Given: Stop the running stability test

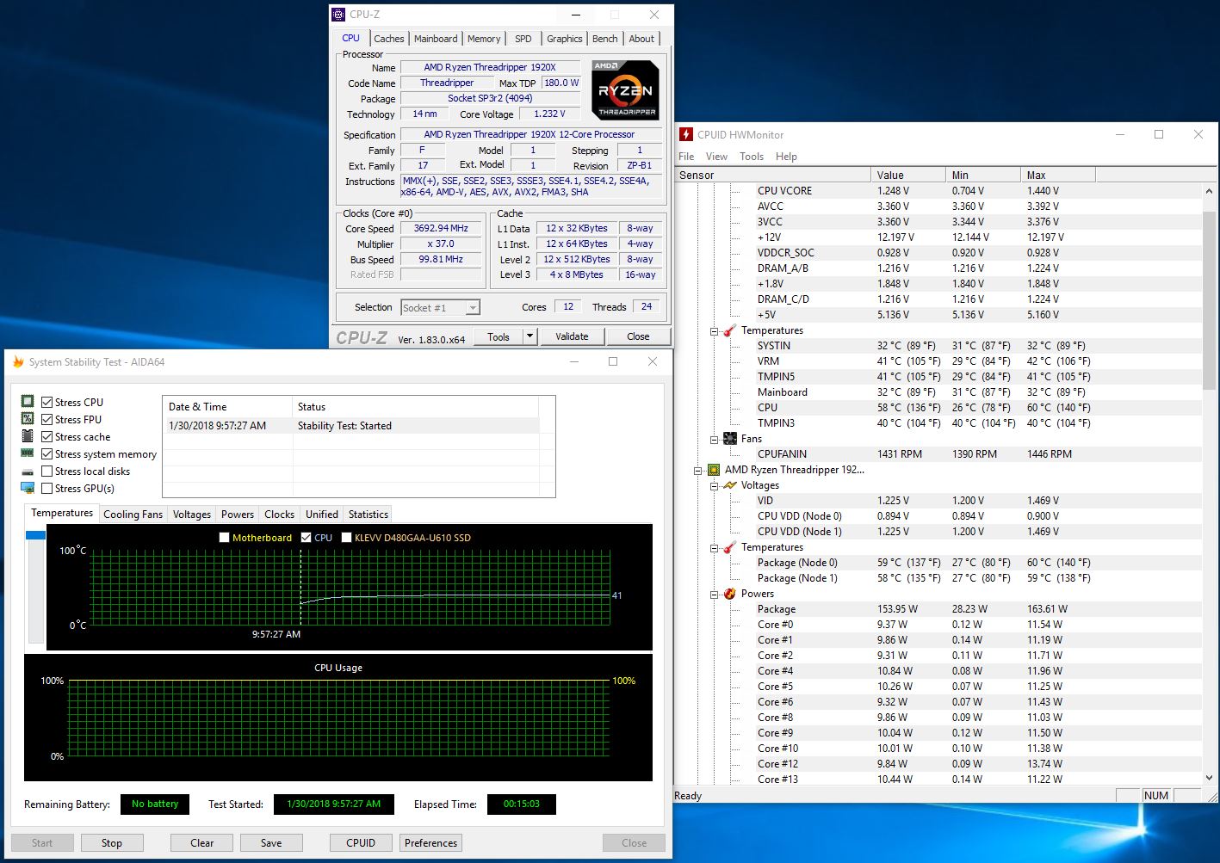Looking at the screenshot, I should click(112, 843).
